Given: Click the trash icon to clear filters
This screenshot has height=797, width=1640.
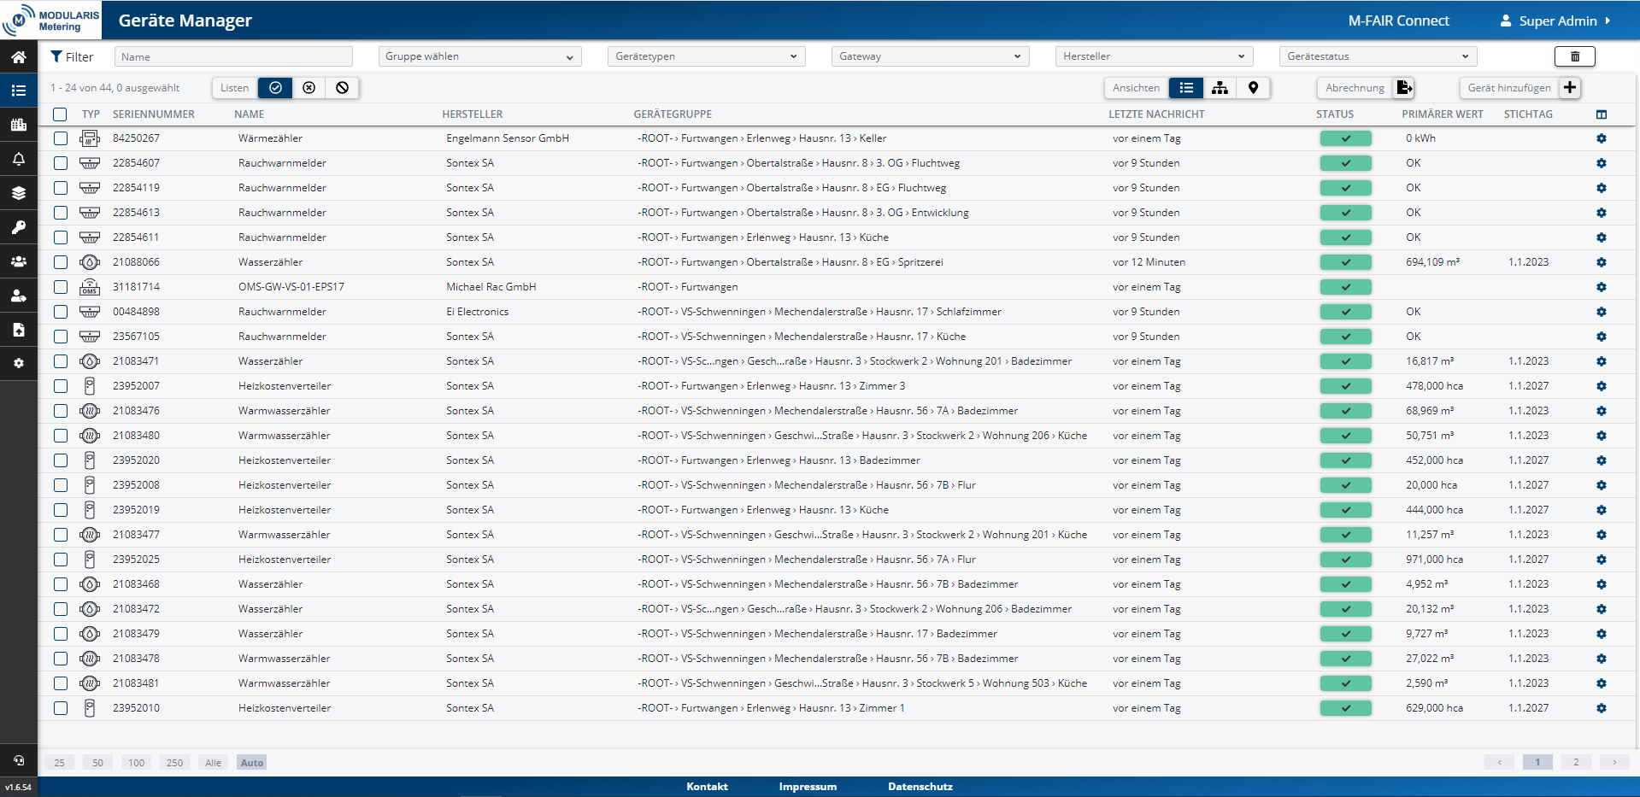Looking at the screenshot, I should (x=1574, y=56).
